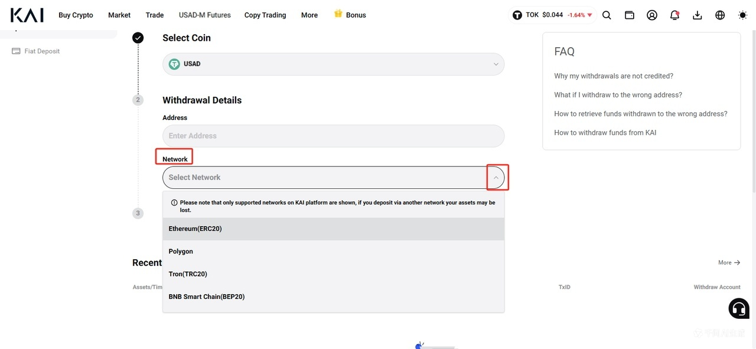The height and width of the screenshot is (349, 756).
Task: Click the Enter Address input field
Action: click(x=333, y=136)
